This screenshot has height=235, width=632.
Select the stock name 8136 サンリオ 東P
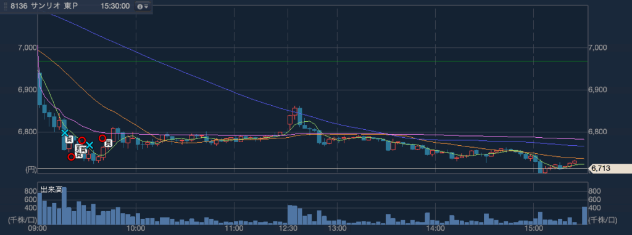click(x=44, y=6)
